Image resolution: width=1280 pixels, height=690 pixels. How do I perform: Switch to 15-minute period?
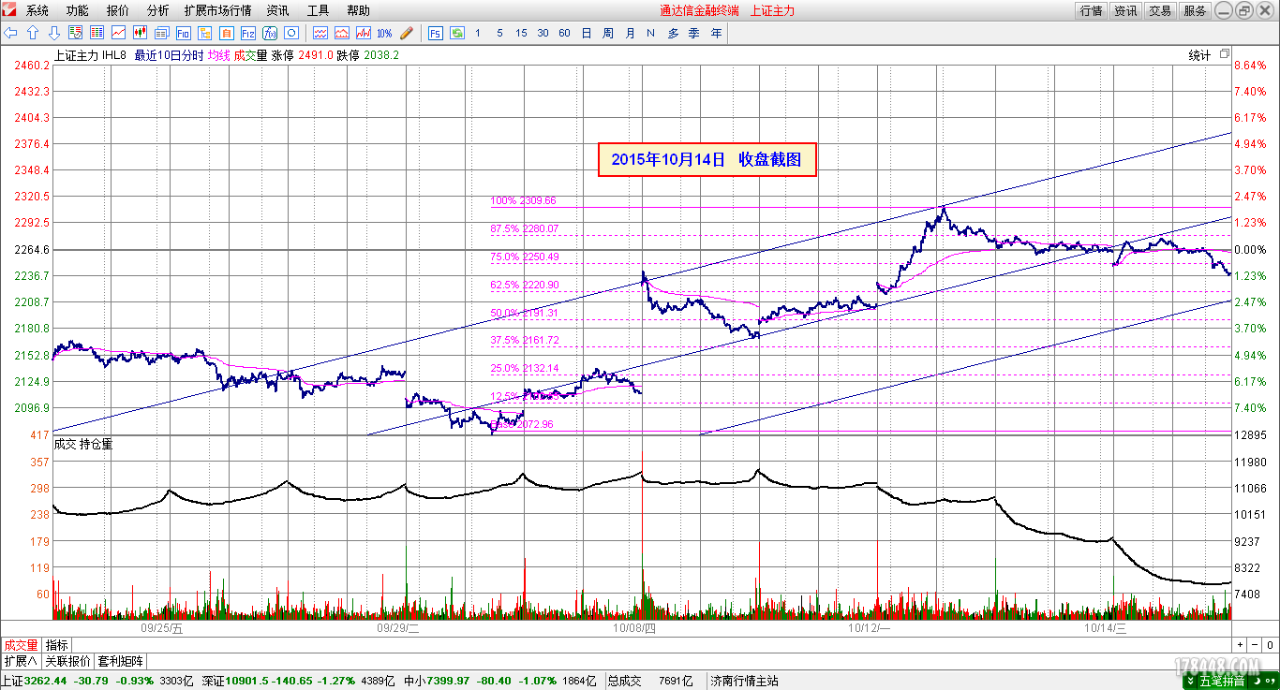(x=521, y=33)
